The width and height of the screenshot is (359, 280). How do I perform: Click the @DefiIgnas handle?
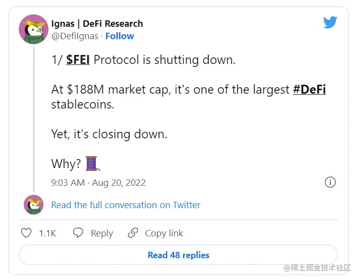coord(74,36)
